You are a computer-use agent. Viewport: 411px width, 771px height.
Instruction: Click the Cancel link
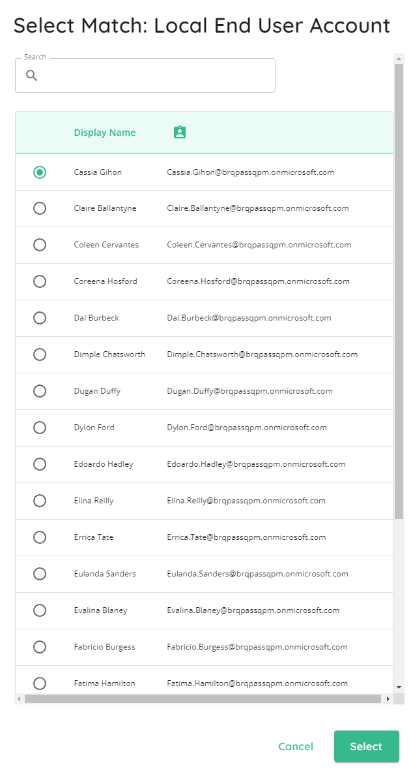296,746
